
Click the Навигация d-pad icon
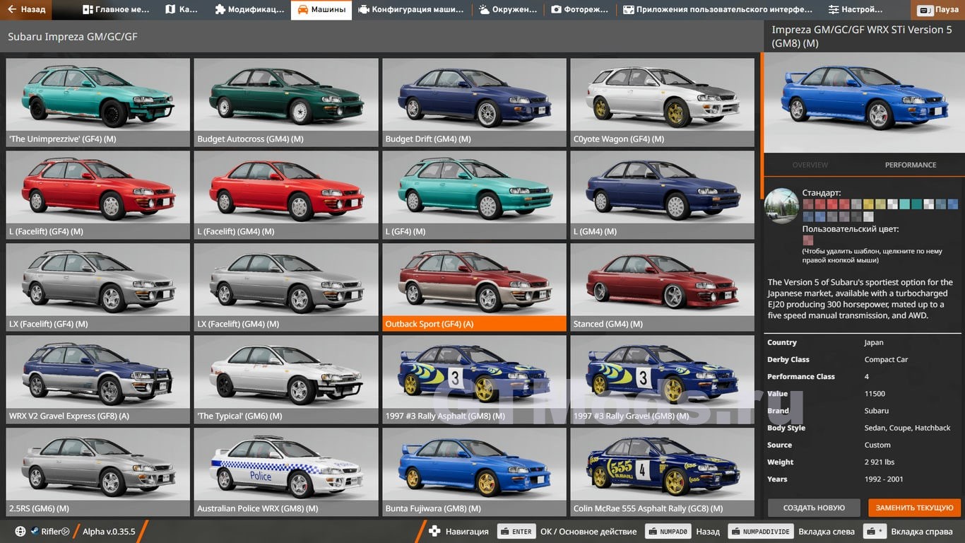[x=435, y=532]
